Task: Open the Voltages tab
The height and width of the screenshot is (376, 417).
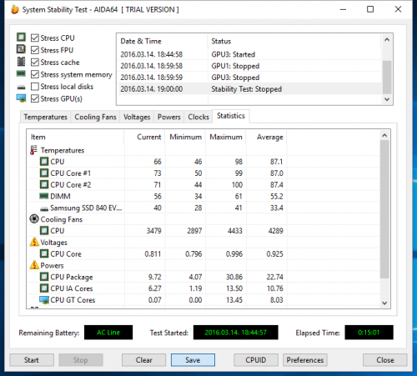Action: pyautogui.click(x=137, y=117)
